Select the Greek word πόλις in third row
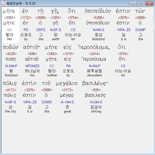The image size is (155, 155). point(10,83)
